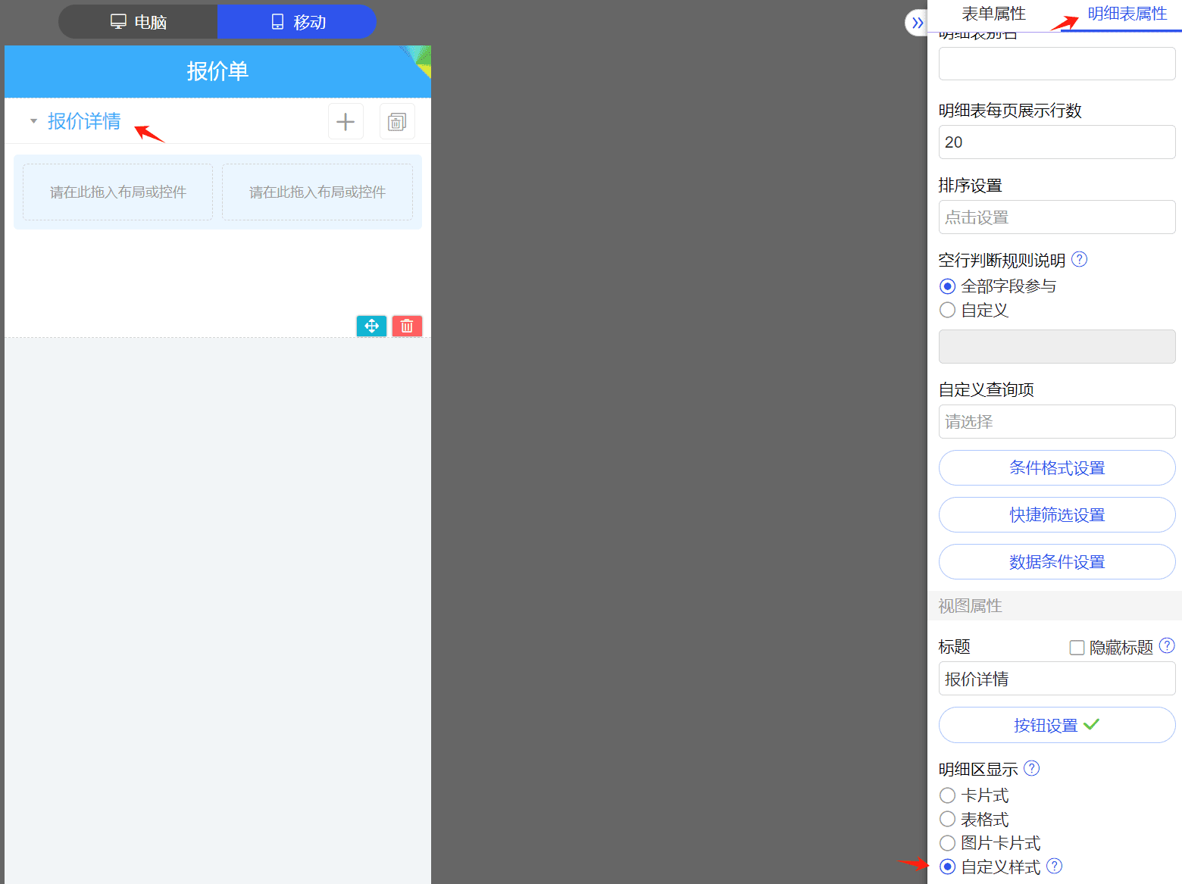Select 图片卡片式 display radio
1182x884 pixels.
(x=947, y=843)
